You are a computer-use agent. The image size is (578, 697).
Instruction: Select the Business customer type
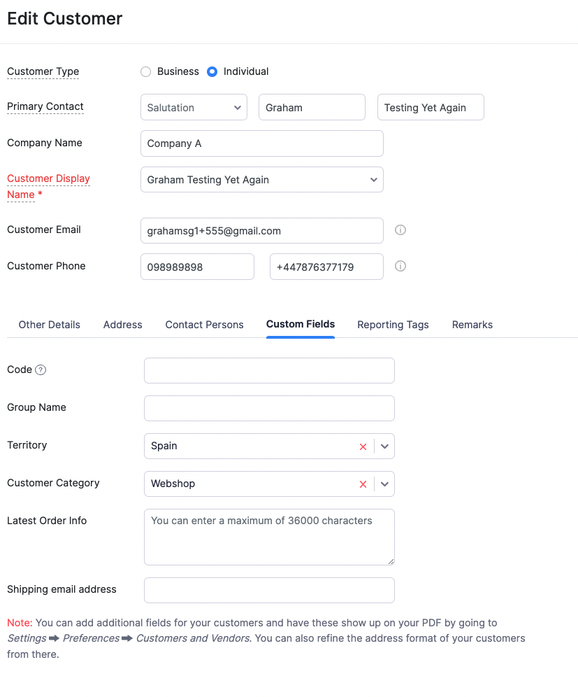[145, 71]
